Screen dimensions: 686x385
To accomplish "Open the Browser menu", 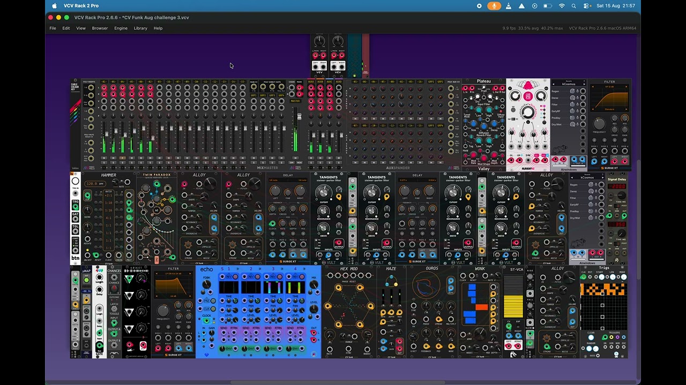I will pyautogui.click(x=100, y=28).
